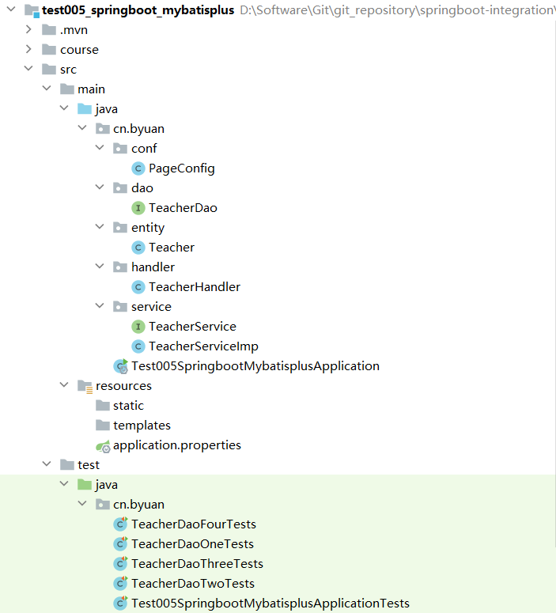Click the .mvn folder icon
The width and height of the screenshot is (556, 613).
[x=49, y=30]
